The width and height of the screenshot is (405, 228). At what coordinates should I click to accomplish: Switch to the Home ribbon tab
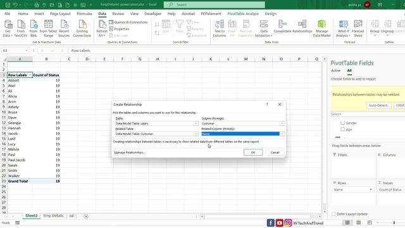coord(23,14)
